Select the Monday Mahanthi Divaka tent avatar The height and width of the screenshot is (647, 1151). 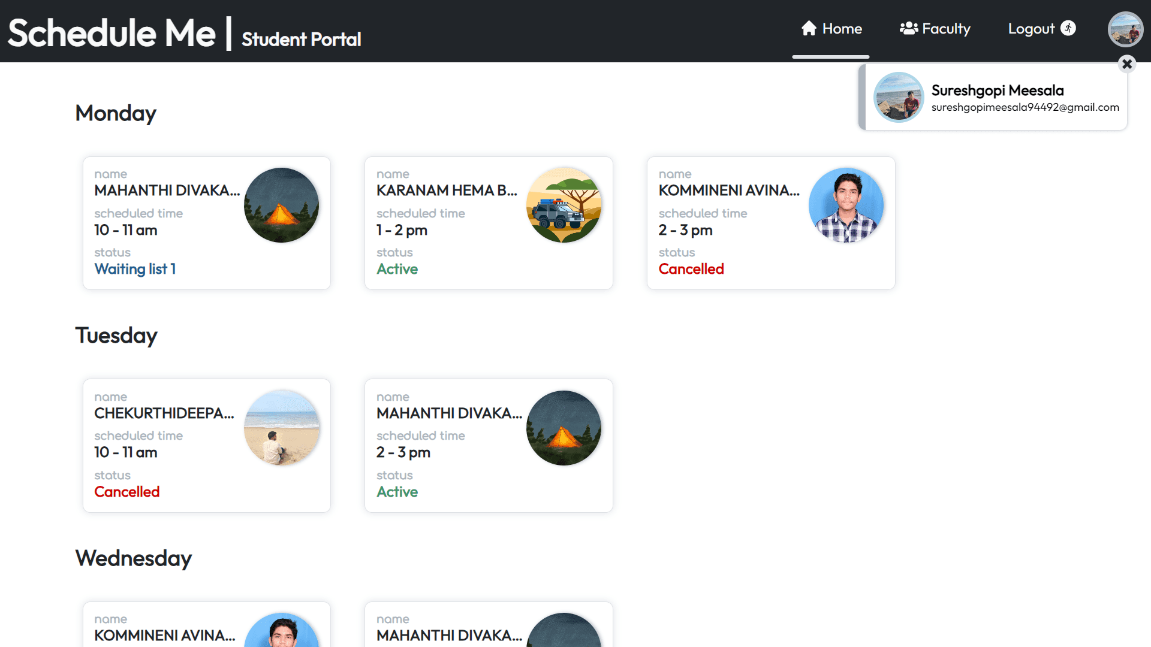pos(281,205)
